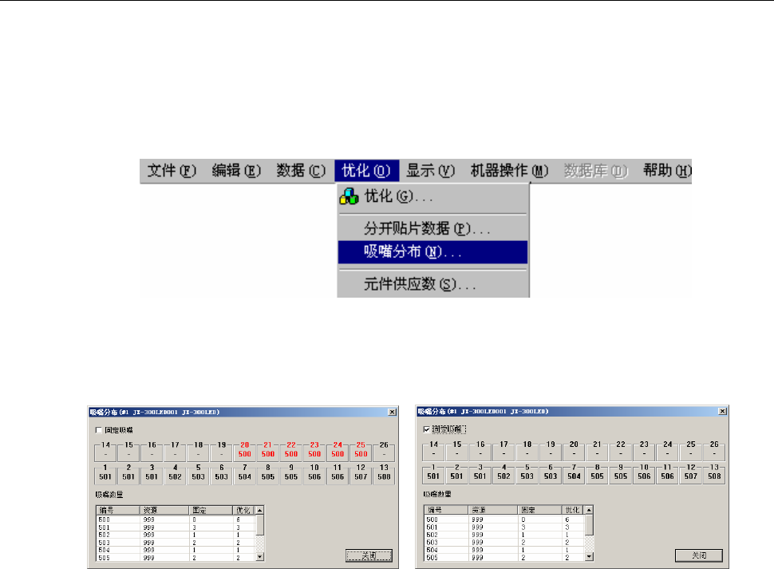Close the left 吸嘴分布 dialog with X
The image size is (774, 569).
click(x=393, y=412)
